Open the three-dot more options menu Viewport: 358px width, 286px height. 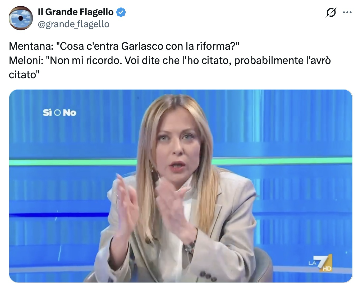tap(347, 12)
